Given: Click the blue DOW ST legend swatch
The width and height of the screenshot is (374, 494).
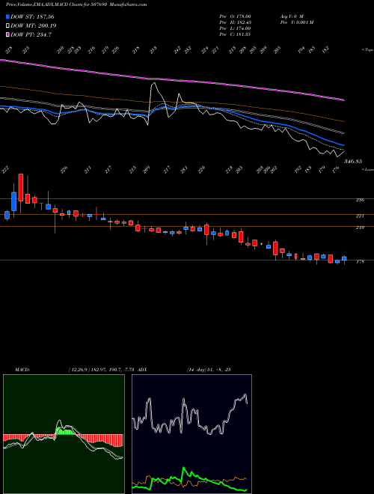Looking at the screenshot, I should pos(7,16).
